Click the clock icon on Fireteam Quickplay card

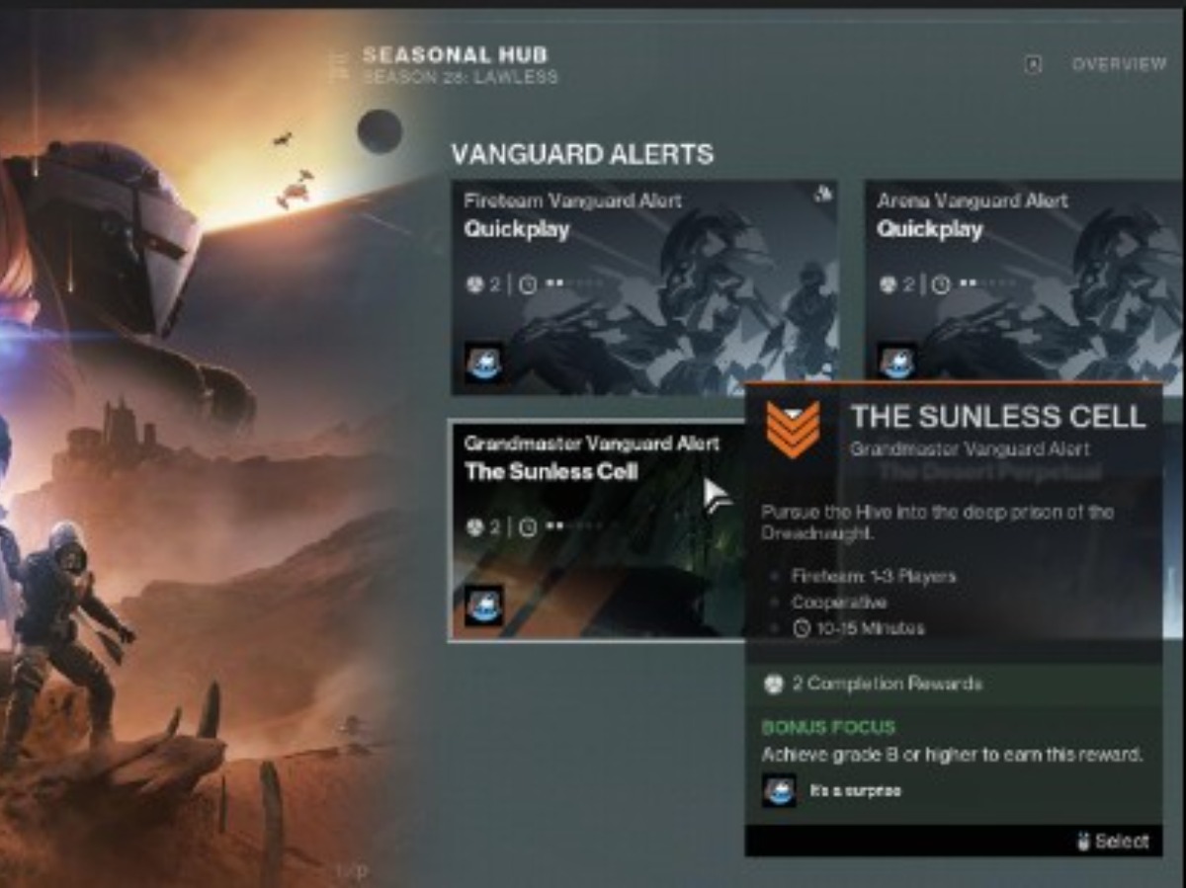coord(528,284)
